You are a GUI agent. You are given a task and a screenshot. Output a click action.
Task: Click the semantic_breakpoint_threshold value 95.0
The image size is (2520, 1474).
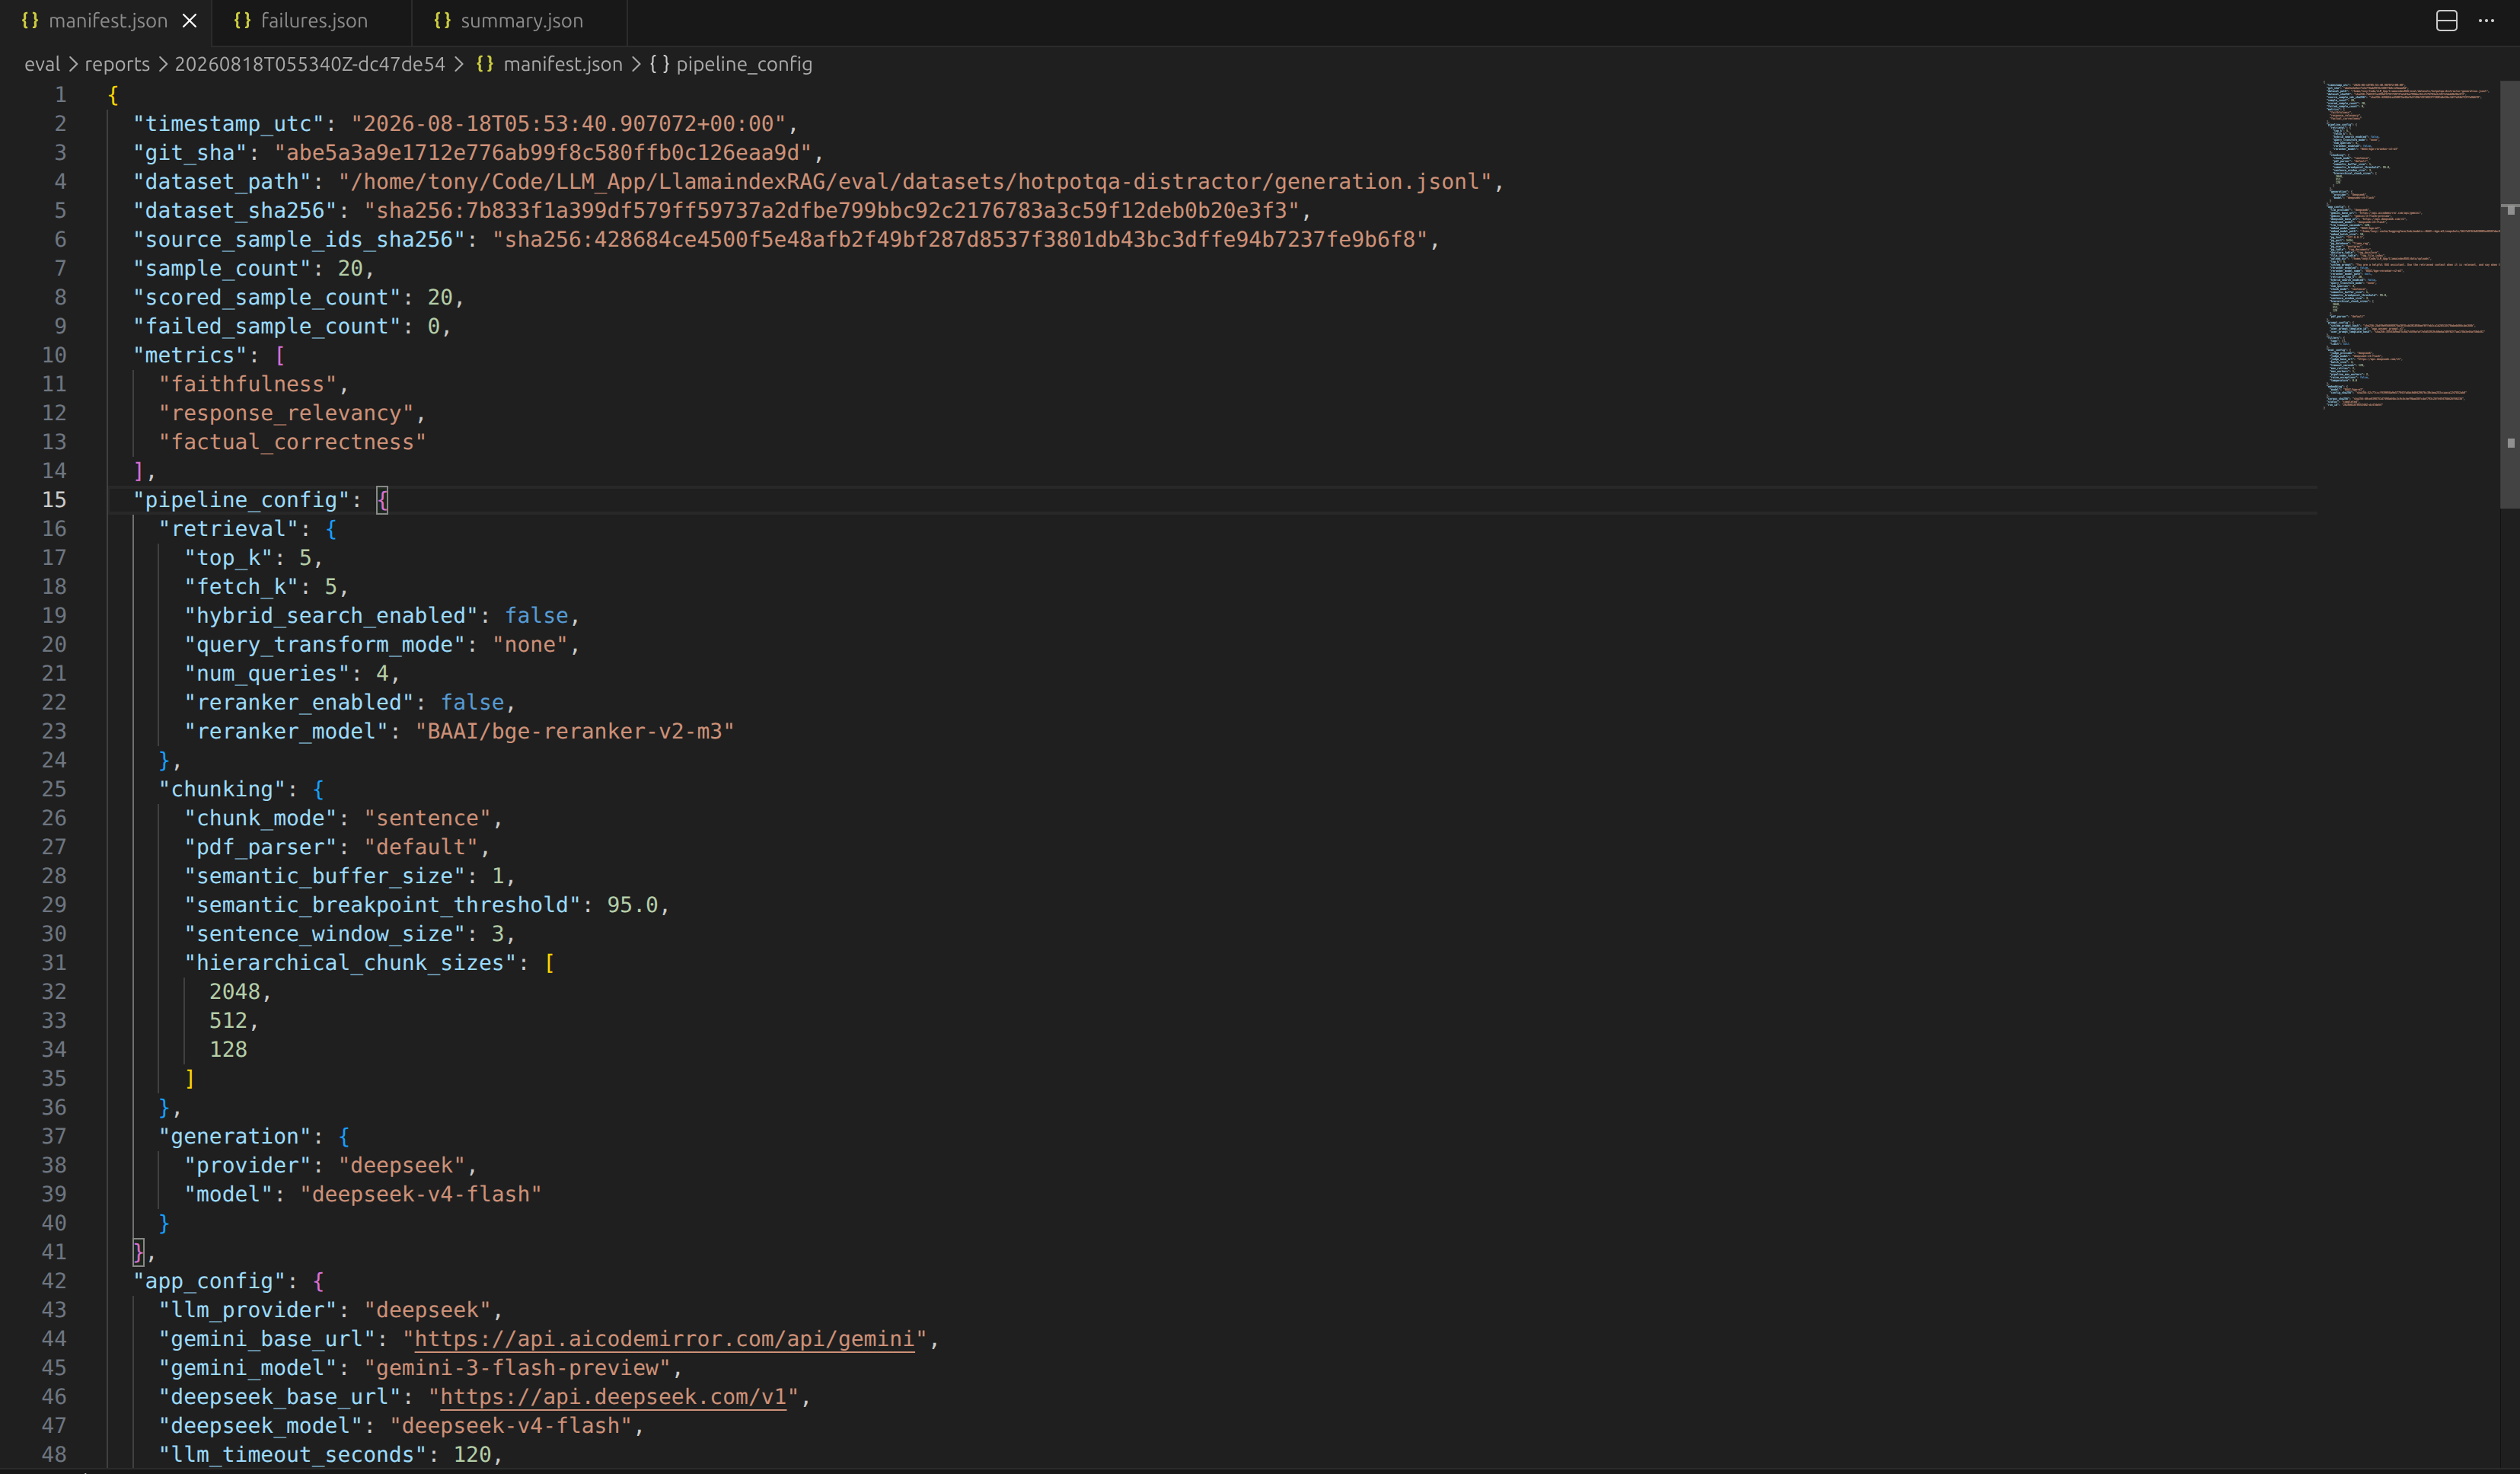tap(632, 906)
